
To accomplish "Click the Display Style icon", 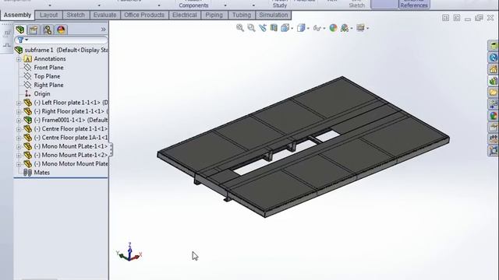I will pyautogui.click(x=301, y=28).
